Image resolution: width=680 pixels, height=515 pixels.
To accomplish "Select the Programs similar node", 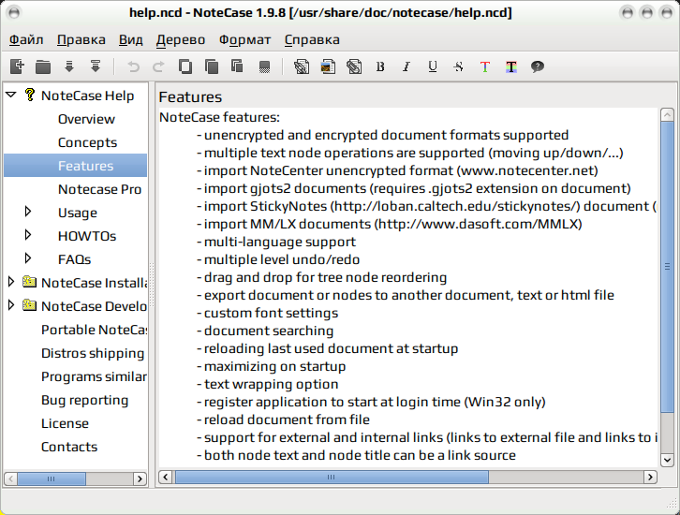I will coord(94,376).
